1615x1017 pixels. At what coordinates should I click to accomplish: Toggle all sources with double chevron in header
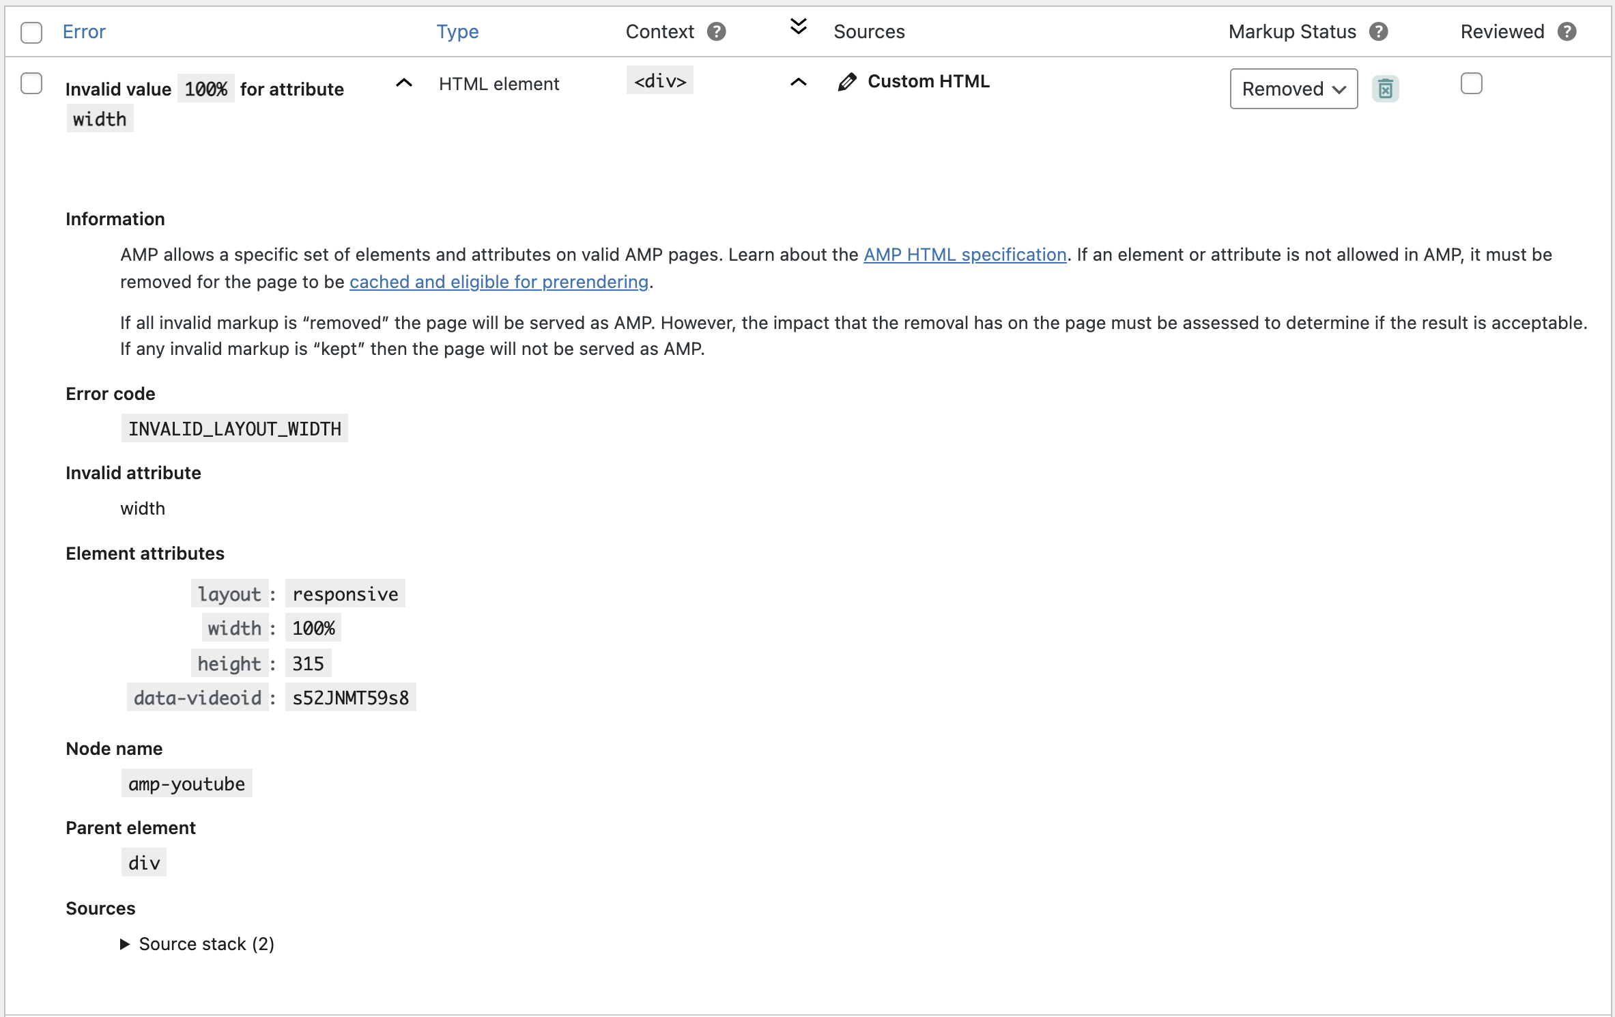coord(798,27)
